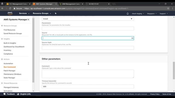The width and height of the screenshot is (175, 98).
Task: Click the globe language icon
Action: [x=18, y=94]
